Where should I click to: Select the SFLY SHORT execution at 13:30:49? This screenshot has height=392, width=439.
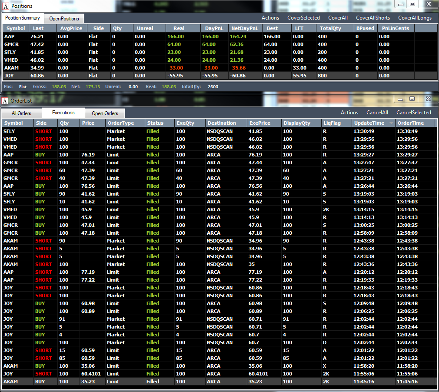[x=218, y=131]
